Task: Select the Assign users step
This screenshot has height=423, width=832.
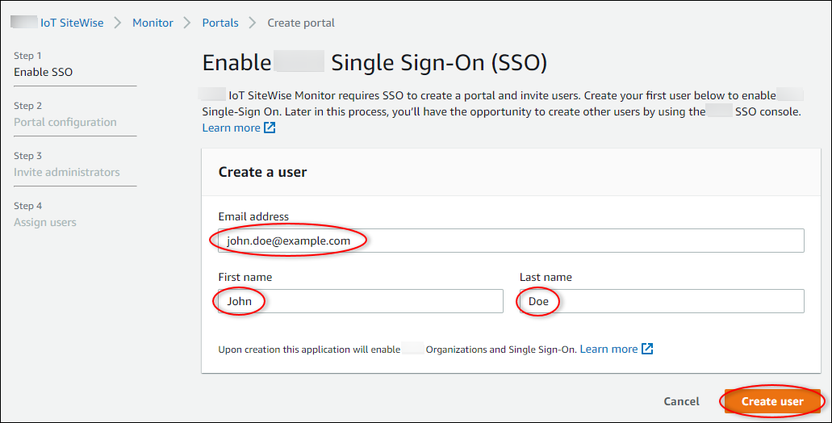Action: point(45,222)
